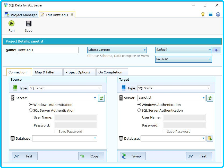Image resolution: width=224 pixels, height=168 pixels.
Task: Toggle Save Password checkbox in Source
Action: 56,131
